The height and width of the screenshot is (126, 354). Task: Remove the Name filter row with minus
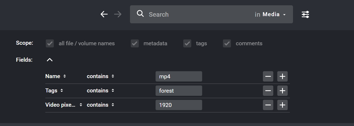point(268,76)
